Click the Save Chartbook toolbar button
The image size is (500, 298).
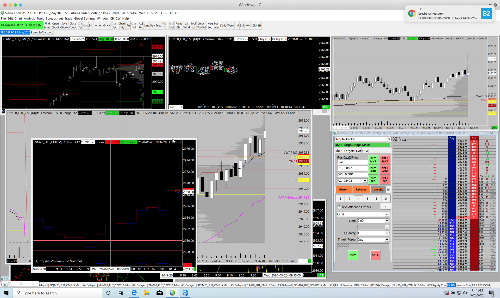tap(64, 26)
